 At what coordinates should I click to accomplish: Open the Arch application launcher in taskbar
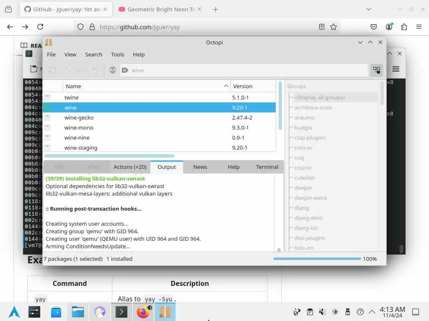14,312
